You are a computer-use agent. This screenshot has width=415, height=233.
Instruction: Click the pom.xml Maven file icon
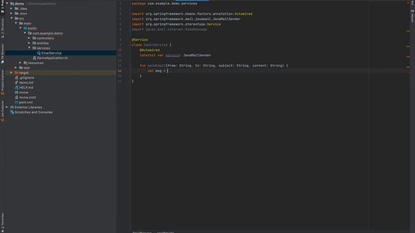coord(16,102)
